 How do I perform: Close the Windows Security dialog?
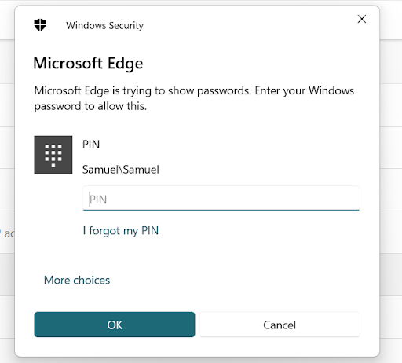(362, 19)
